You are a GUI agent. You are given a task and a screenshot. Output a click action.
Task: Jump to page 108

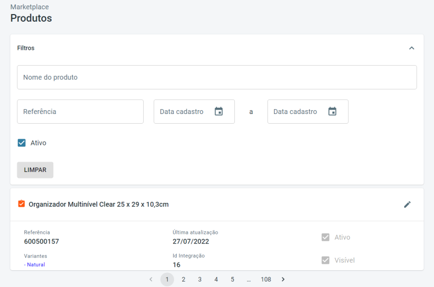[x=266, y=279]
